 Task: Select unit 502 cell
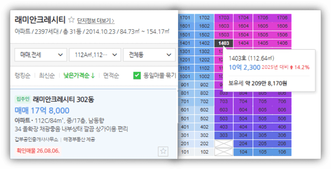pyautogui.click(x=204, y=118)
